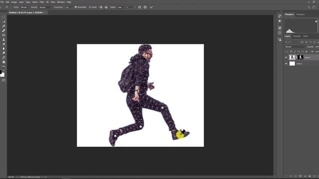Switch to the Paths tab

pyautogui.click(x=306, y=36)
